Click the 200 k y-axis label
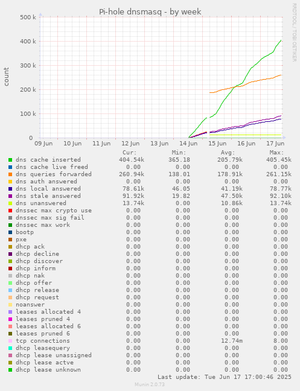This screenshot has height=391, width=300. (28, 90)
